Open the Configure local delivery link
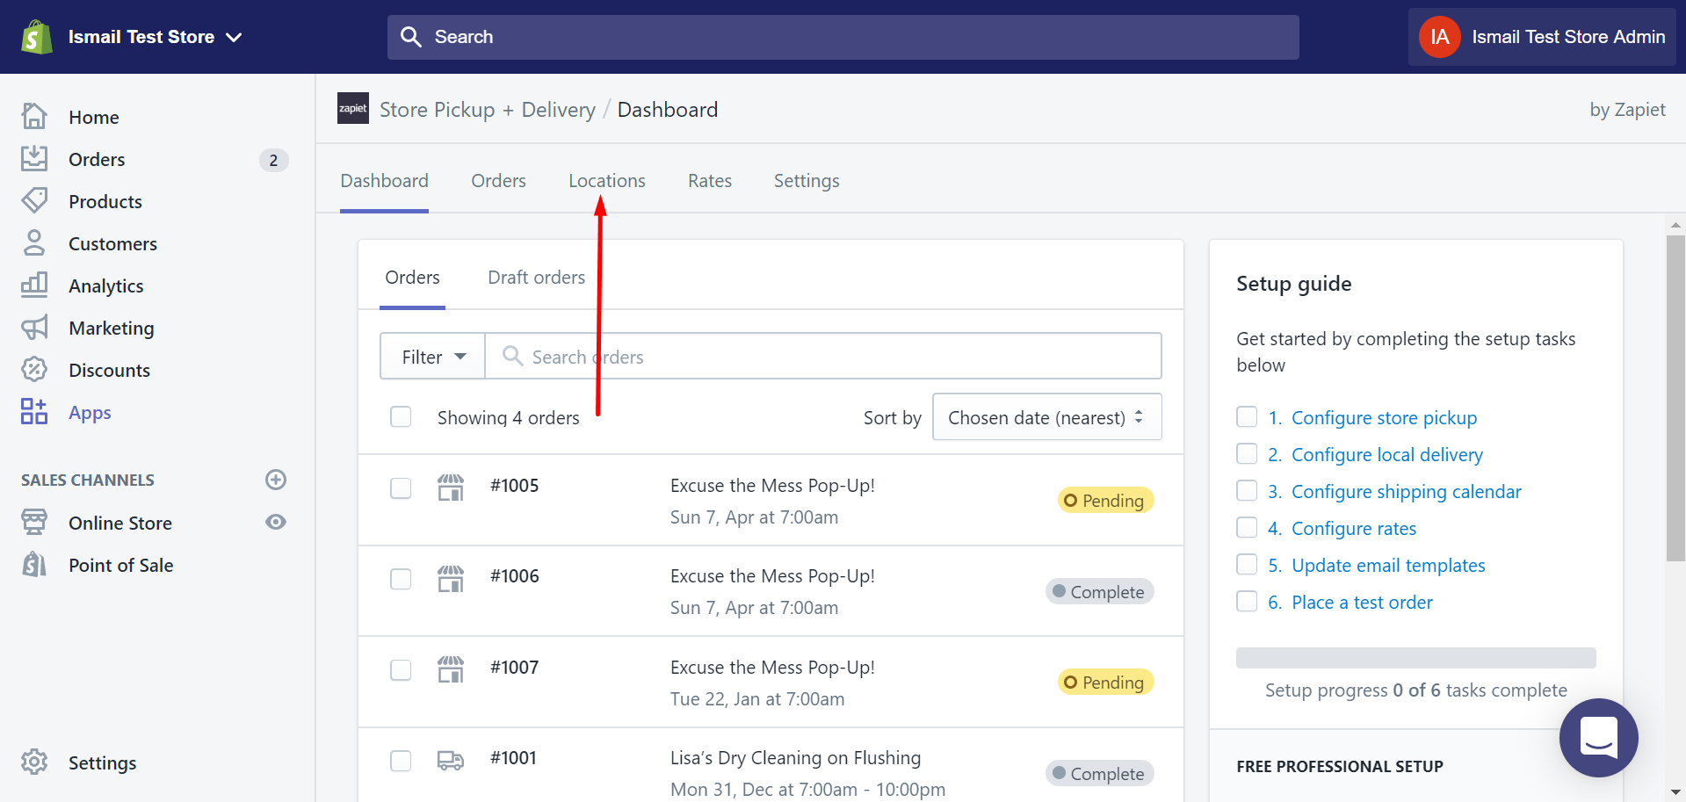The height and width of the screenshot is (802, 1686). [1387, 455]
